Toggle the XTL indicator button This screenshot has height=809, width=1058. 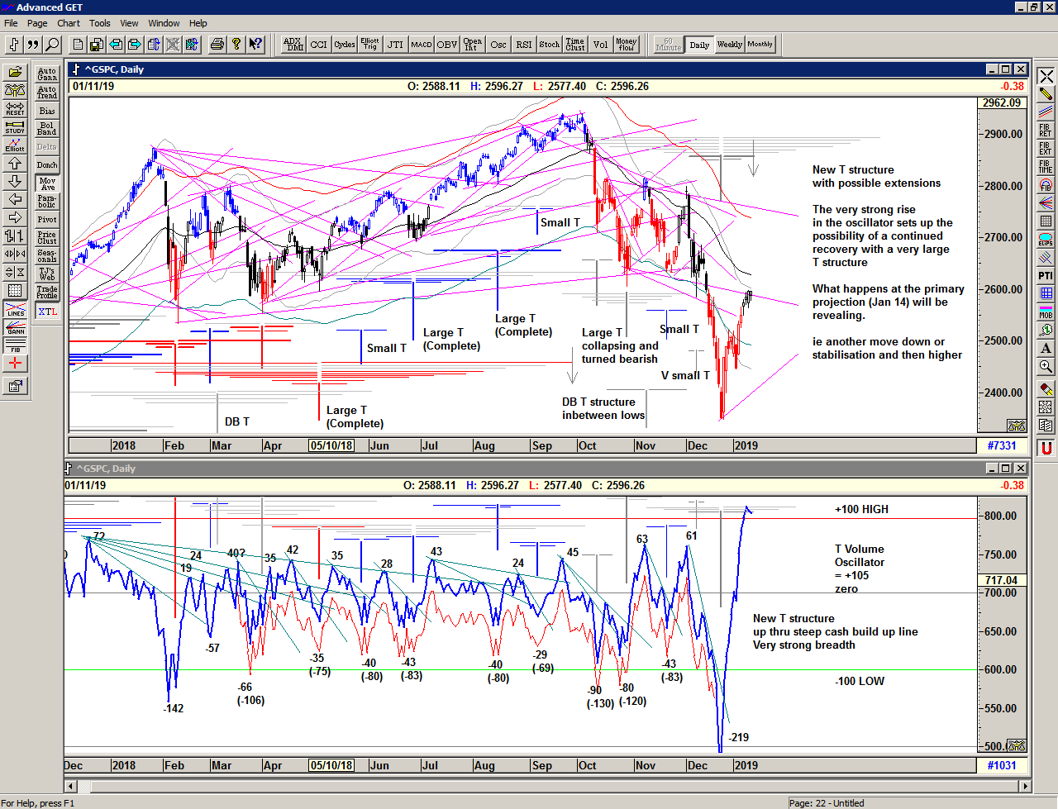coord(47,312)
